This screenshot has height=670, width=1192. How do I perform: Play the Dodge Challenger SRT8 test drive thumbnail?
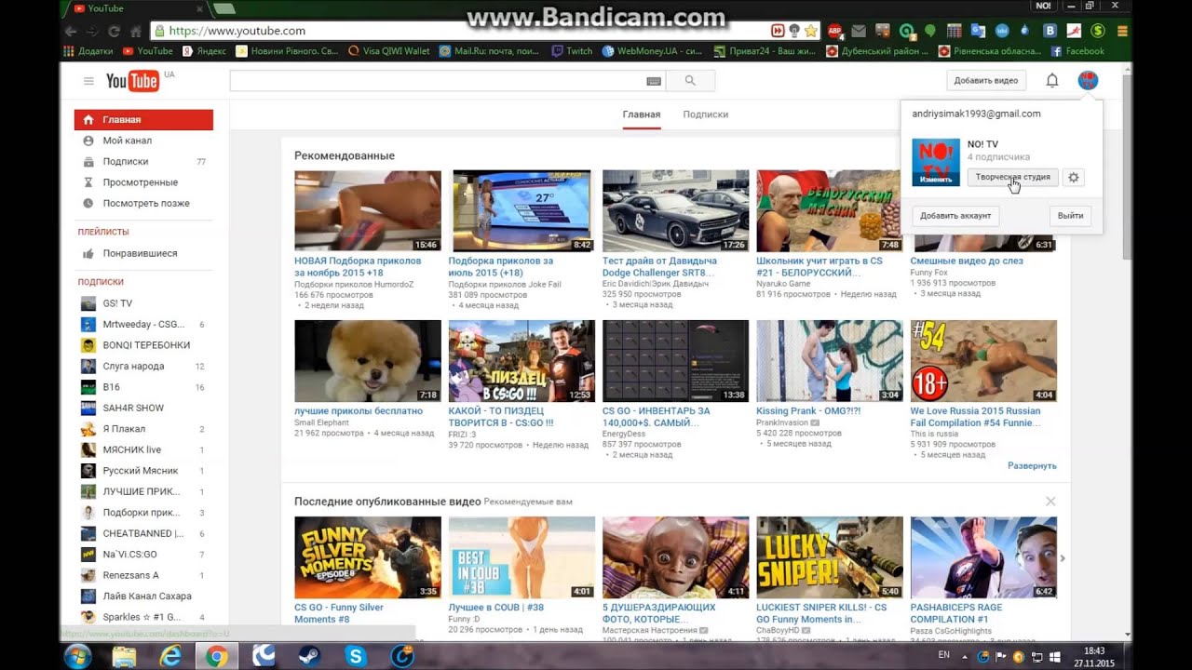tap(675, 210)
